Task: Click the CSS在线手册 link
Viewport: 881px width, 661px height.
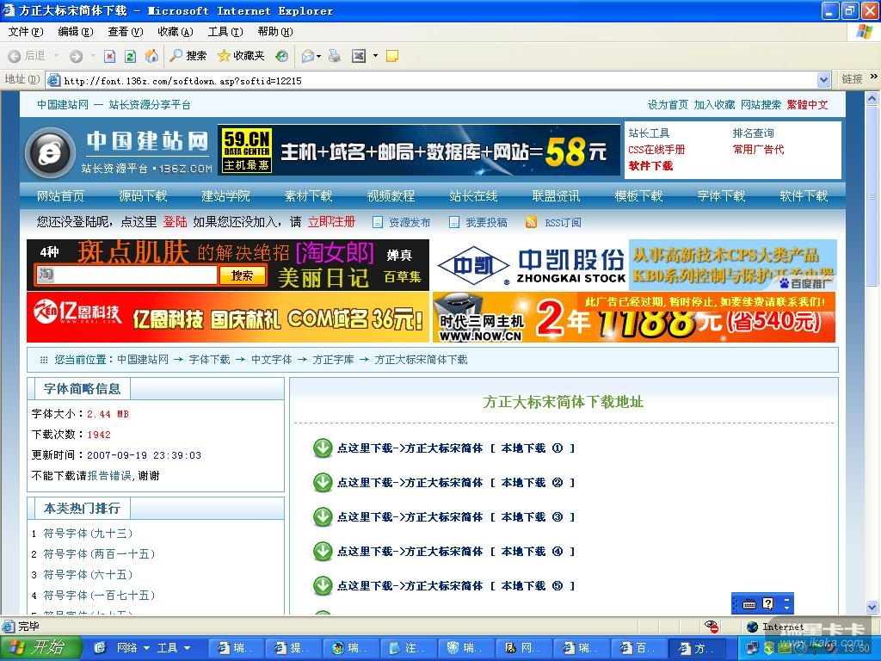Action: pyautogui.click(x=656, y=150)
